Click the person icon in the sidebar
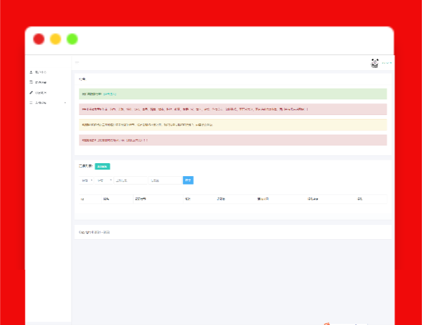 pos(31,72)
